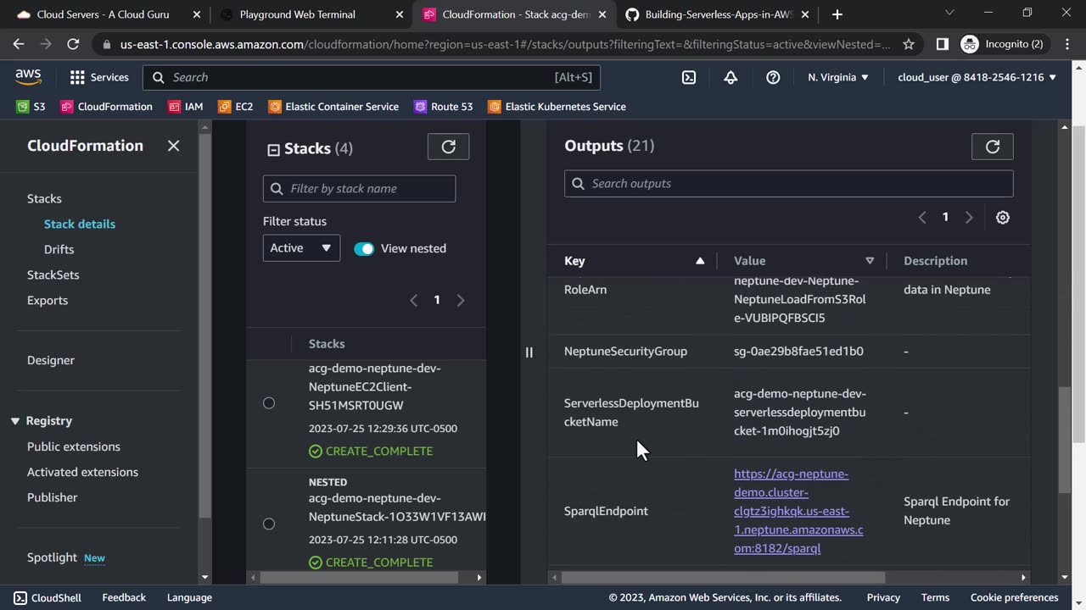The image size is (1086, 610).
Task: Collapse the Registry section
Action: coord(15,421)
